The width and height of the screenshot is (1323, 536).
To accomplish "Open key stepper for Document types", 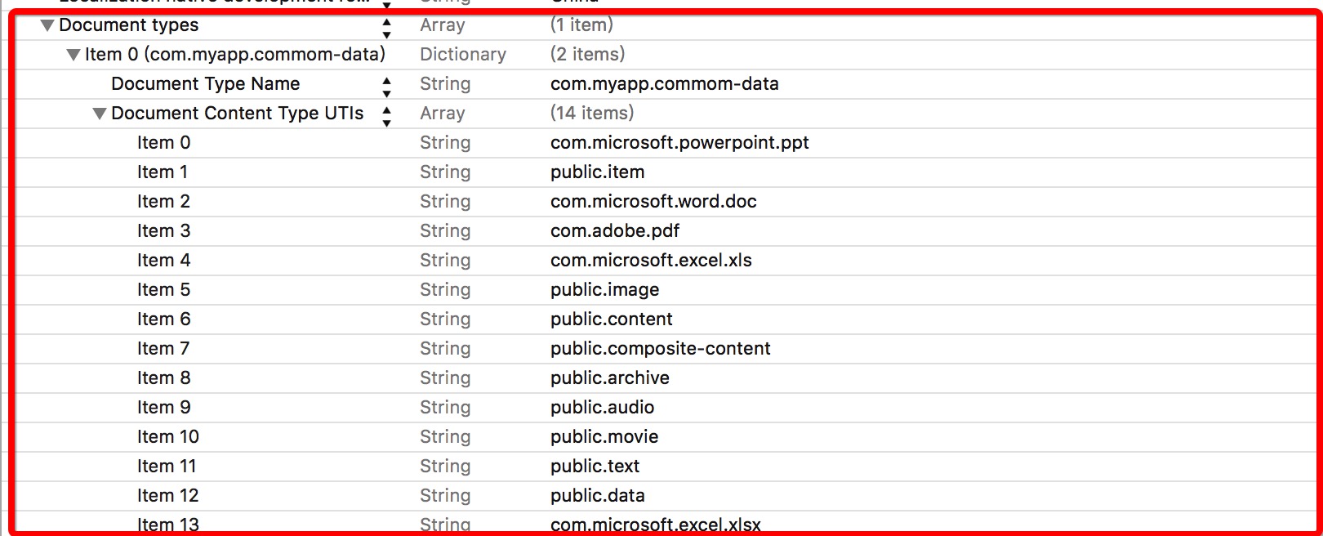I will coord(387,28).
